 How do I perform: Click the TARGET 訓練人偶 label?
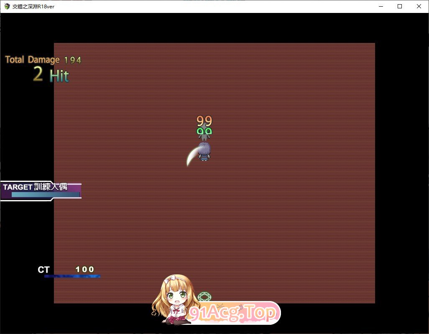pos(35,187)
